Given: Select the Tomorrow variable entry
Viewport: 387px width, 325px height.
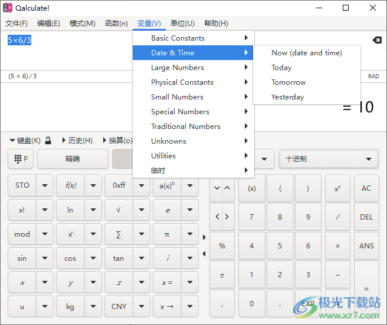Looking at the screenshot, I should tap(307, 82).
